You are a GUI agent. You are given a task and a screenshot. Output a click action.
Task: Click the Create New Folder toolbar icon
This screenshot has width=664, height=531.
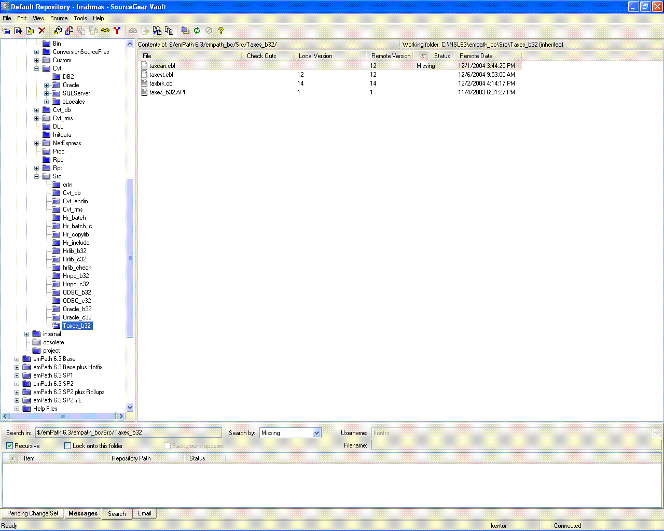(x=6, y=31)
